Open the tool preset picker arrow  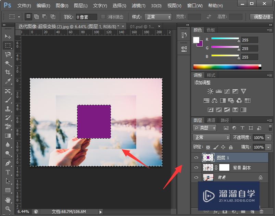tap(19, 17)
